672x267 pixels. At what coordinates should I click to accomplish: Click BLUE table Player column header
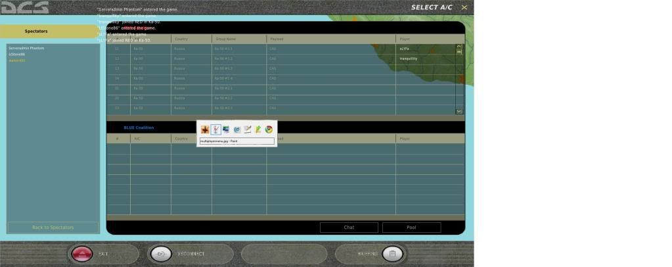point(430,139)
